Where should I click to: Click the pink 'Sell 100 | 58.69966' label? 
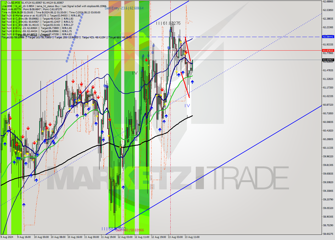pyautogui.click(x=130, y=230)
